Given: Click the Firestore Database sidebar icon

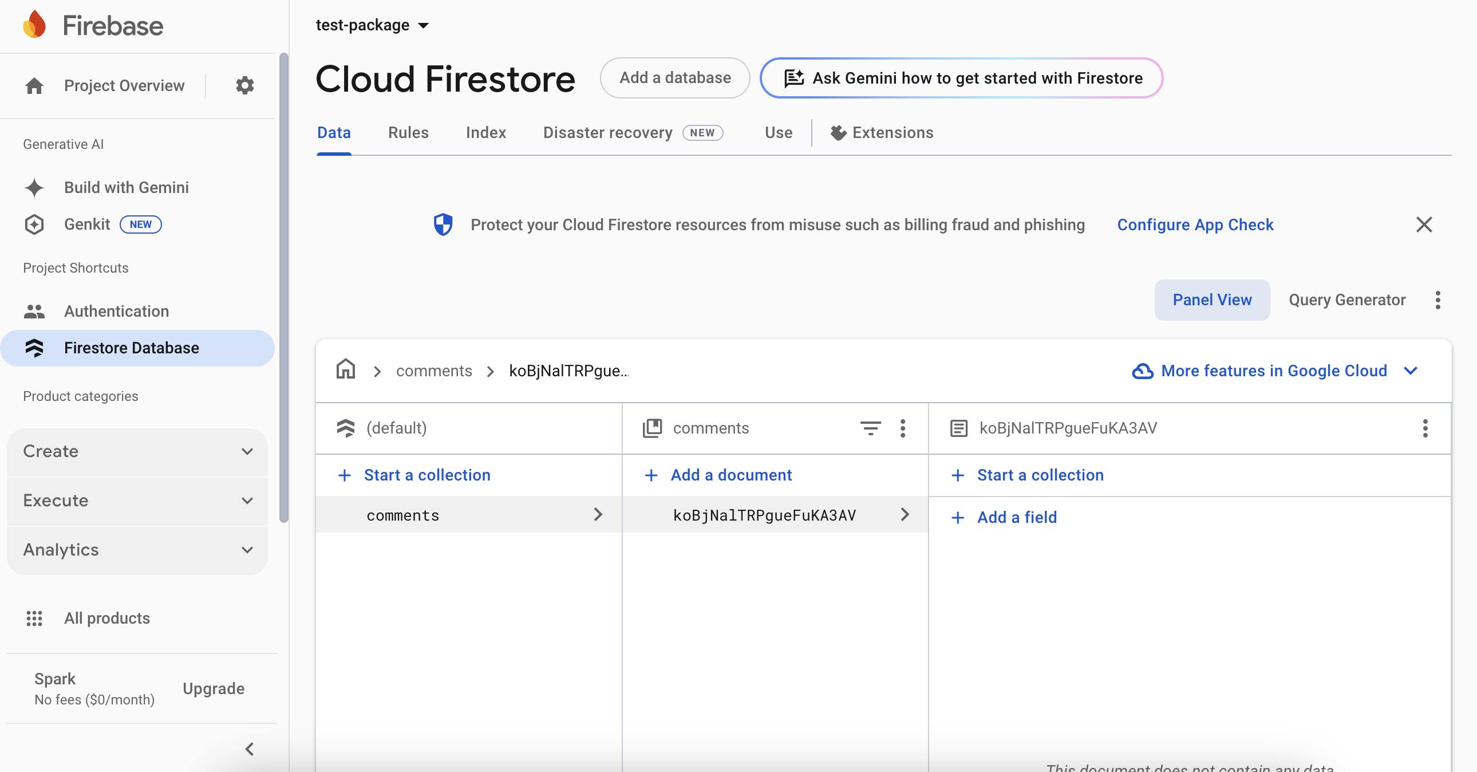Looking at the screenshot, I should (34, 348).
